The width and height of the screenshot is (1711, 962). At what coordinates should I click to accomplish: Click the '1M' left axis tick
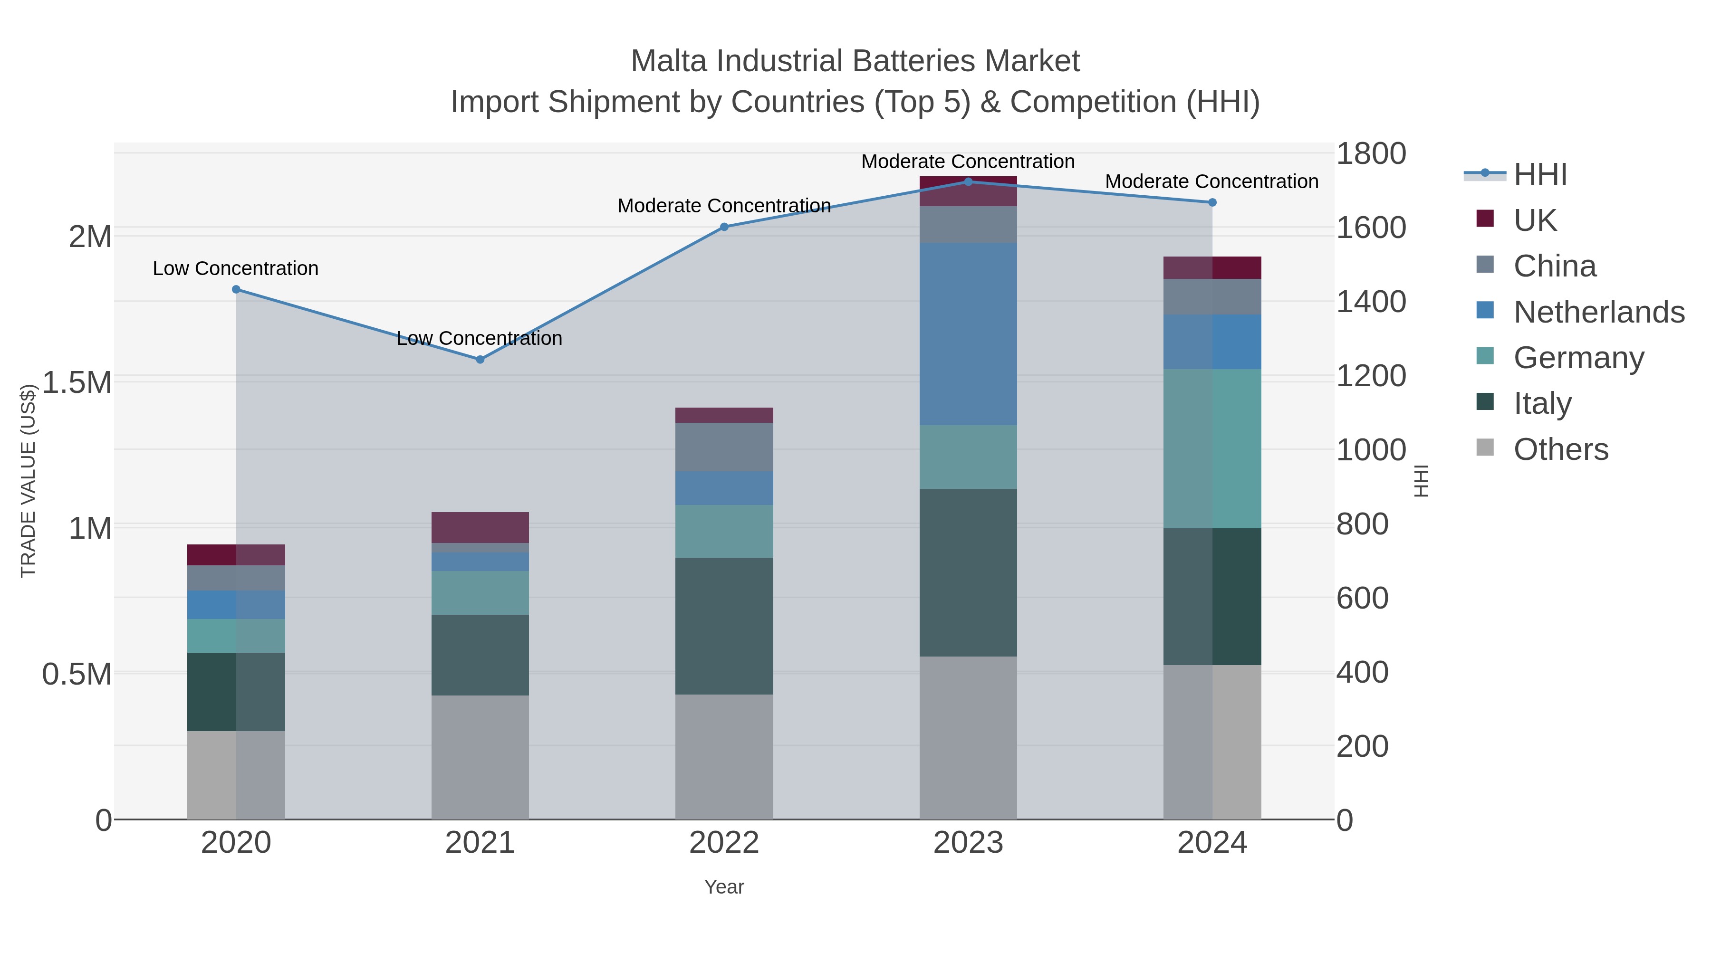coord(90,528)
